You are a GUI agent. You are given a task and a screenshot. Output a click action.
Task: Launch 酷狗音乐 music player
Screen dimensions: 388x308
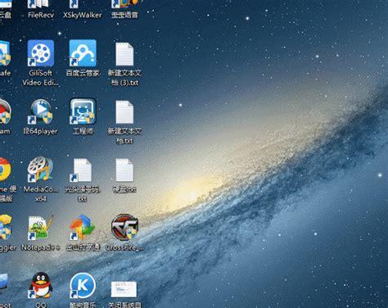[83, 290]
